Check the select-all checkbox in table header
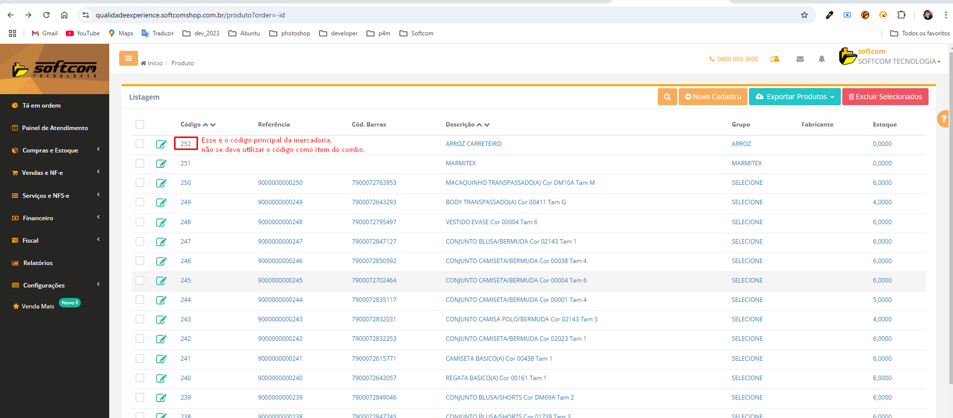The width and height of the screenshot is (953, 418). [140, 125]
